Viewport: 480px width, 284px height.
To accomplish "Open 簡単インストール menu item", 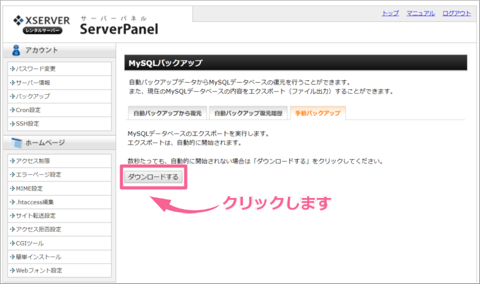I will (x=59, y=257).
